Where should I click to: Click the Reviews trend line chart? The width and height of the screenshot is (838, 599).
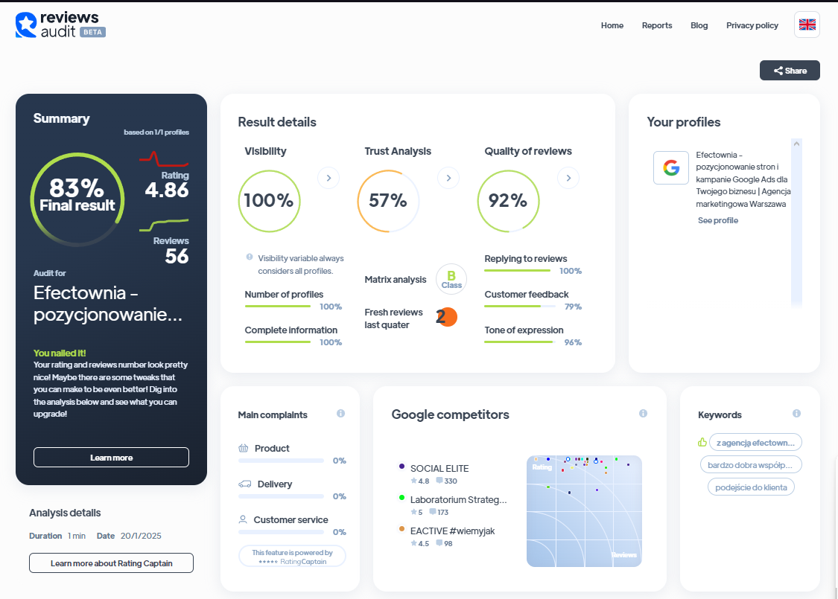(x=164, y=225)
